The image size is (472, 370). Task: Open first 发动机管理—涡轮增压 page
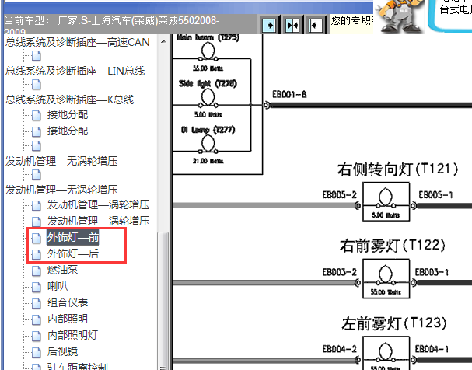(98, 205)
